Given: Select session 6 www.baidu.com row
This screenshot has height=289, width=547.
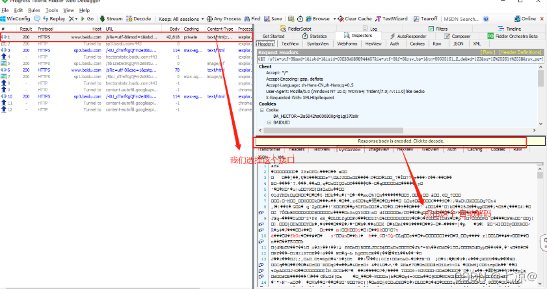Looking at the screenshot, I should (x=126, y=70).
